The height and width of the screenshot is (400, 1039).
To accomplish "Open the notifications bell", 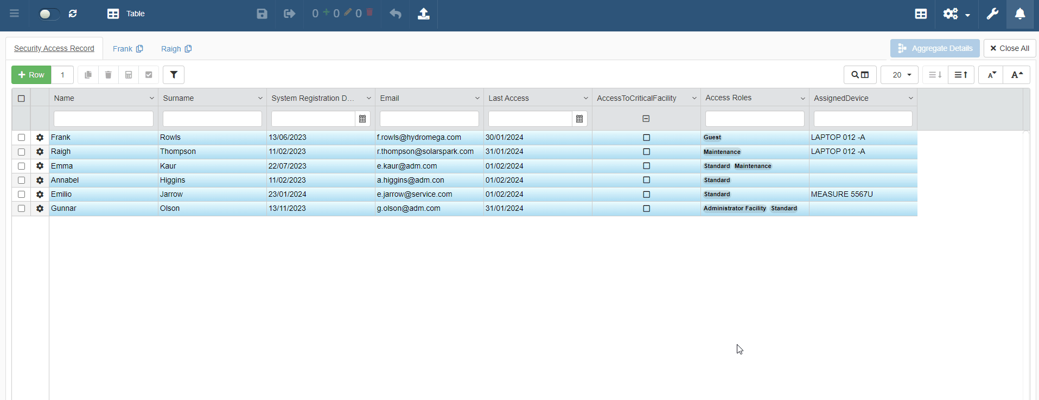I will click(x=1020, y=14).
